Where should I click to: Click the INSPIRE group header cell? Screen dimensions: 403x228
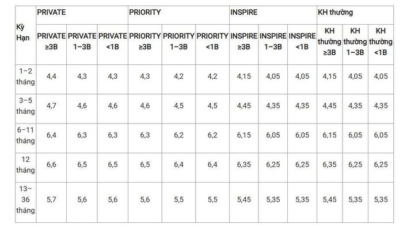pos(273,15)
